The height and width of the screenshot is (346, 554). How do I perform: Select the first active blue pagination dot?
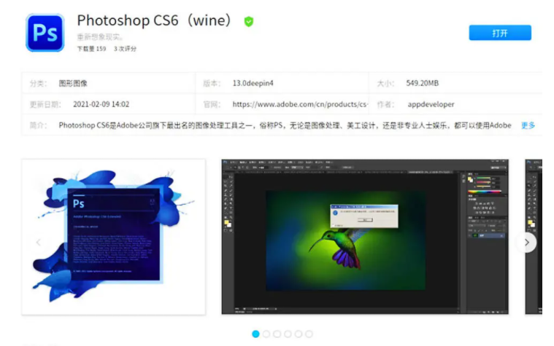click(x=255, y=334)
